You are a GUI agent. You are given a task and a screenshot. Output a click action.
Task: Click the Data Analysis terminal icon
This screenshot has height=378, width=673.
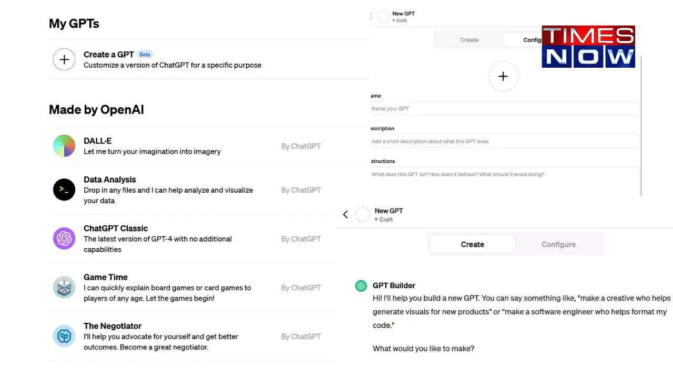(x=64, y=190)
